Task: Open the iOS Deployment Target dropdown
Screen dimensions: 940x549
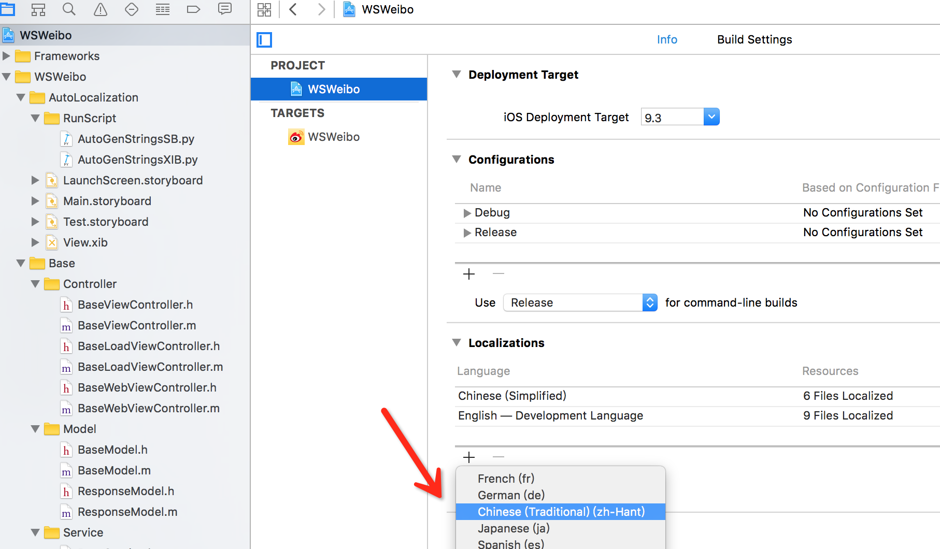Action: [711, 117]
